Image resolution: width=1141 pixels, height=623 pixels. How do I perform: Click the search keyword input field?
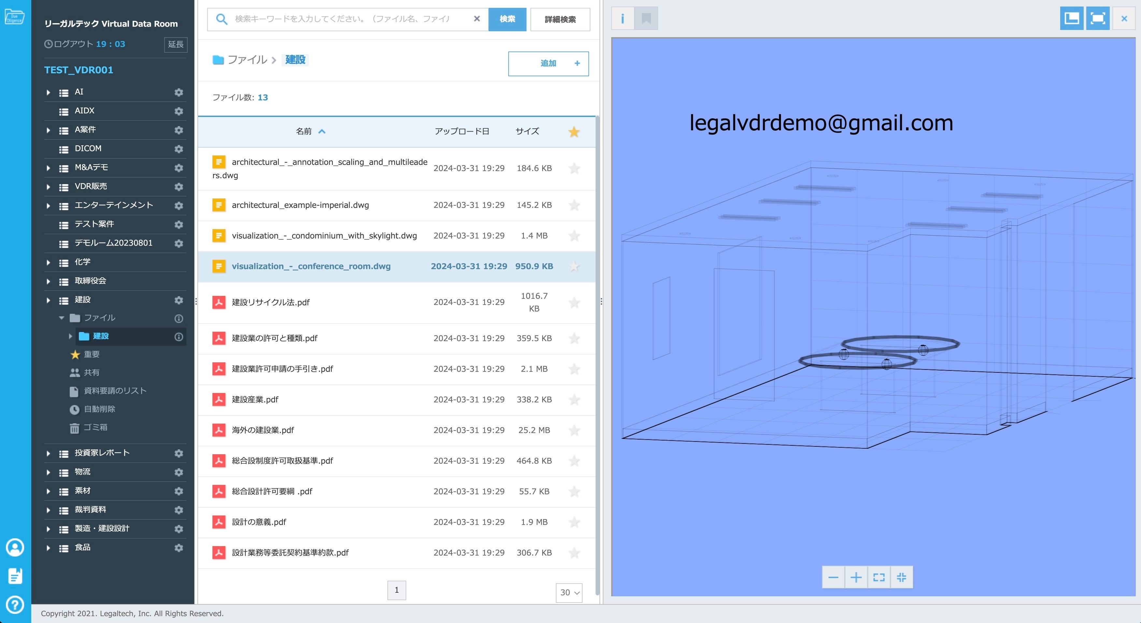point(341,19)
